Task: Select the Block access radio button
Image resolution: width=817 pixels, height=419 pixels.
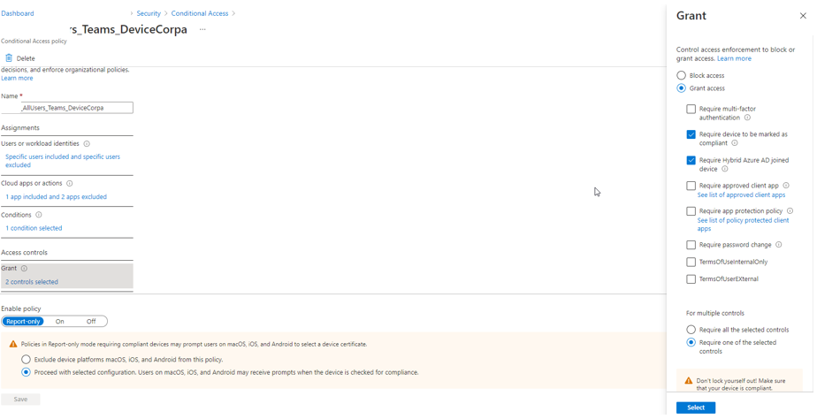Action: 681,76
